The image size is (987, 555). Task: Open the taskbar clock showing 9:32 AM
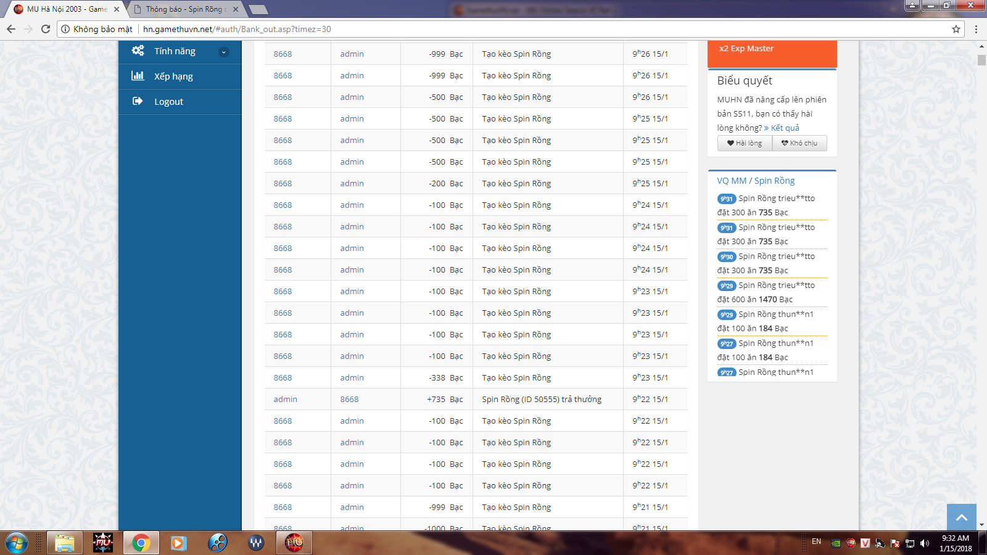(x=956, y=543)
